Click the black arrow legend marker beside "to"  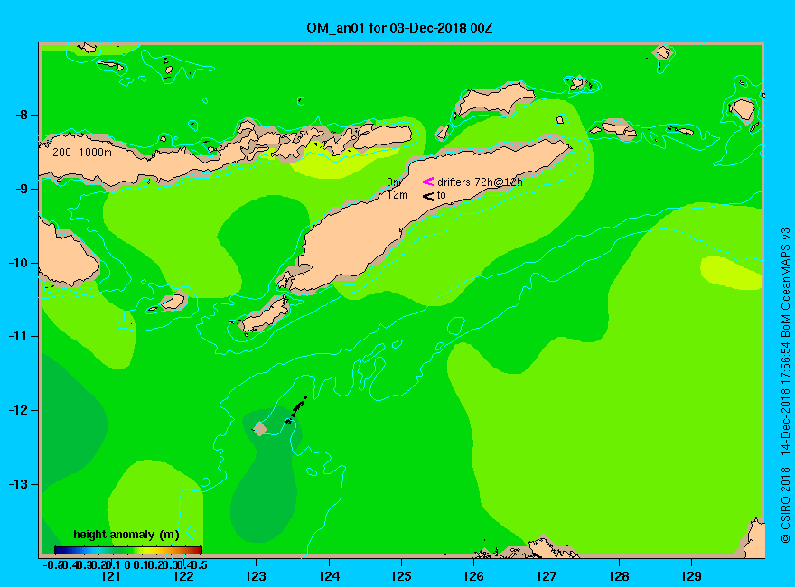pyautogui.click(x=428, y=196)
